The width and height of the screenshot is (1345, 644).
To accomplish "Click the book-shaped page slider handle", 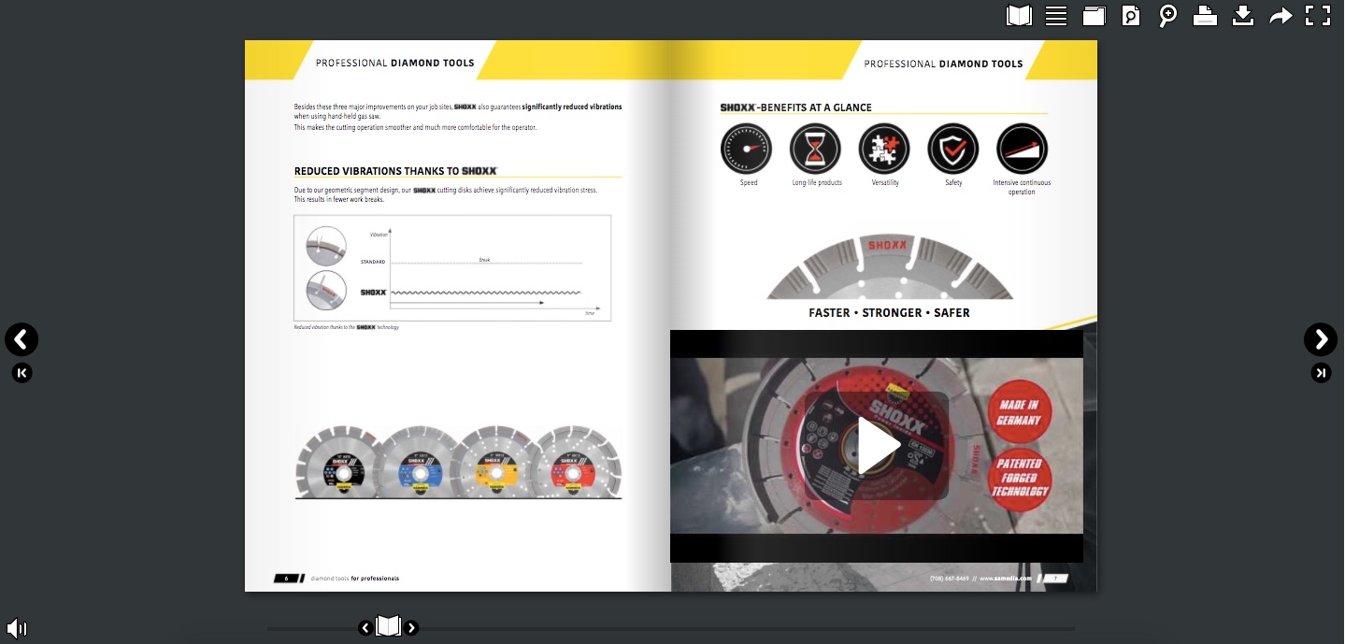I will coord(388,626).
